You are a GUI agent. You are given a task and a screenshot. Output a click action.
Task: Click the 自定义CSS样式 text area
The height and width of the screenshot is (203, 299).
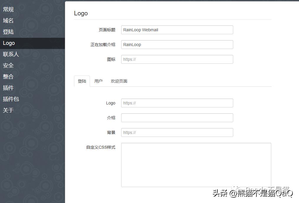click(196, 165)
